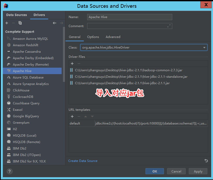Click the Comment input field
Viewport: 213px width, 180px height.
[x=130, y=26]
